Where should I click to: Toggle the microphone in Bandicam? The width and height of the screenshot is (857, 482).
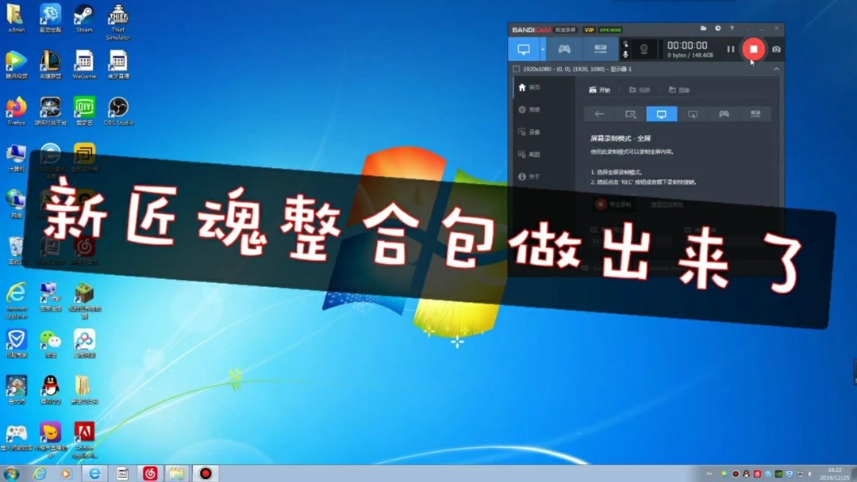[x=624, y=54]
